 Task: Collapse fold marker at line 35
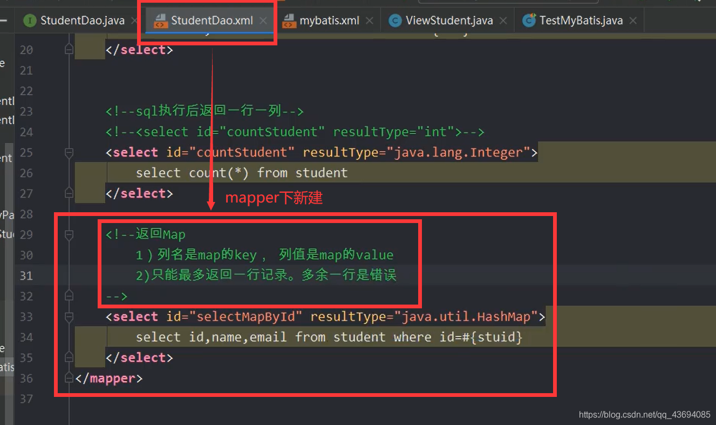(x=69, y=357)
